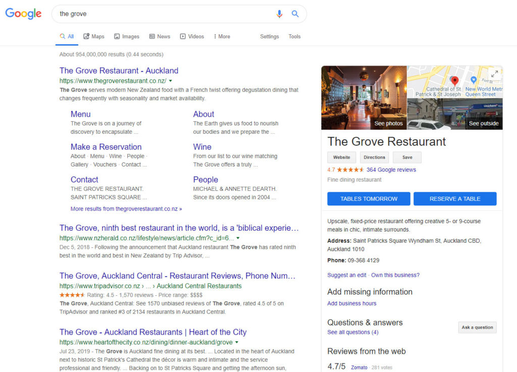The image size is (517, 372).
Task: Click the tripadvisor.co.nz URL breadcrumb
Action: click(150, 286)
